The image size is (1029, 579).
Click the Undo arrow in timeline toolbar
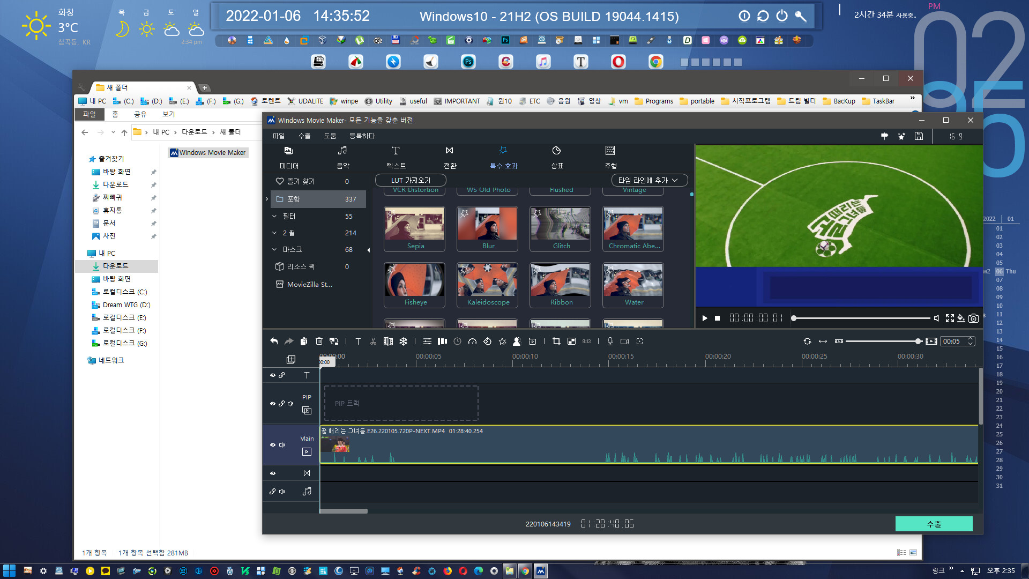point(274,341)
